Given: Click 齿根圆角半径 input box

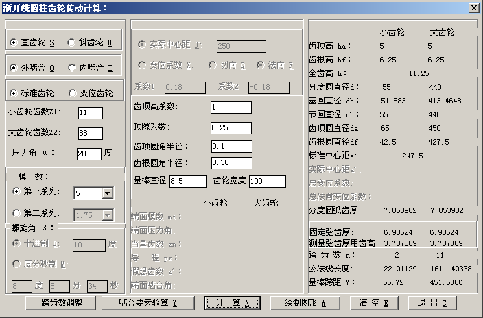Looking at the screenshot, I should click(232, 163).
